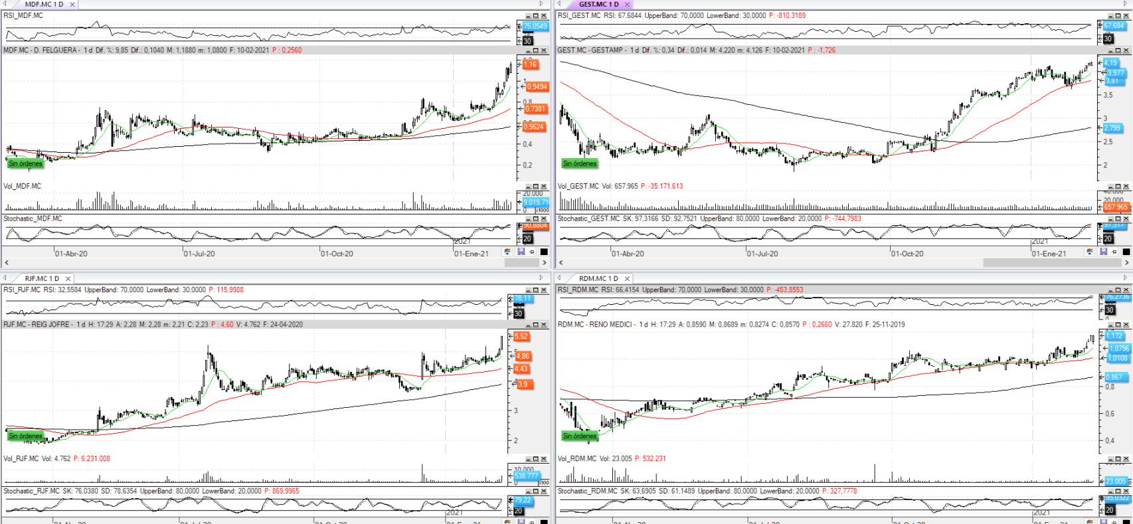Click the pin icon below the MDF.MC chart

coord(532,252)
